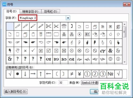133x98 pixels.
Task: Select the open hand symbol
Action: (x=18, y=51)
